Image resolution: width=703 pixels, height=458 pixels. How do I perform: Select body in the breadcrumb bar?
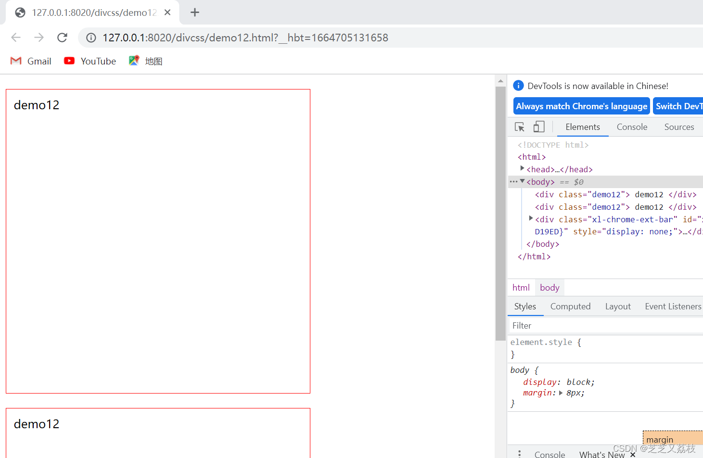click(550, 288)
